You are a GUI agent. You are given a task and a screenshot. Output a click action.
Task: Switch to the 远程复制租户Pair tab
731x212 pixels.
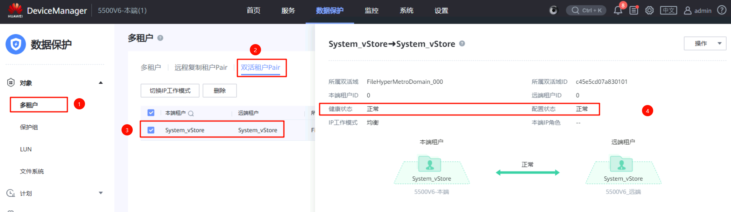200,67
